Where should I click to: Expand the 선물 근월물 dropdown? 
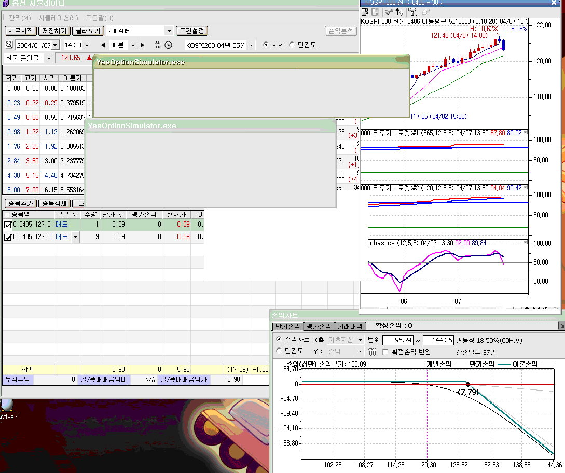pyautogui.click(x=49, y=58)
